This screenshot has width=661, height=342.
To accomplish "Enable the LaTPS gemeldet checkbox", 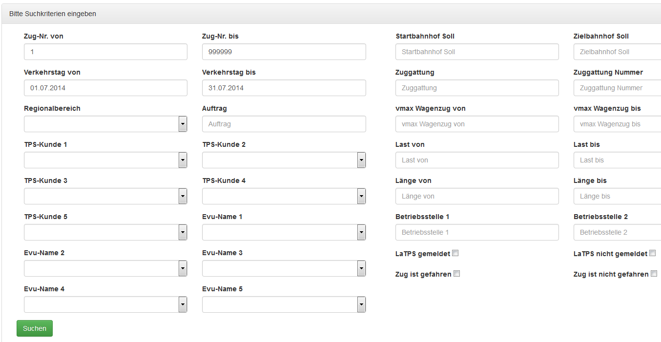I will 455,253.
